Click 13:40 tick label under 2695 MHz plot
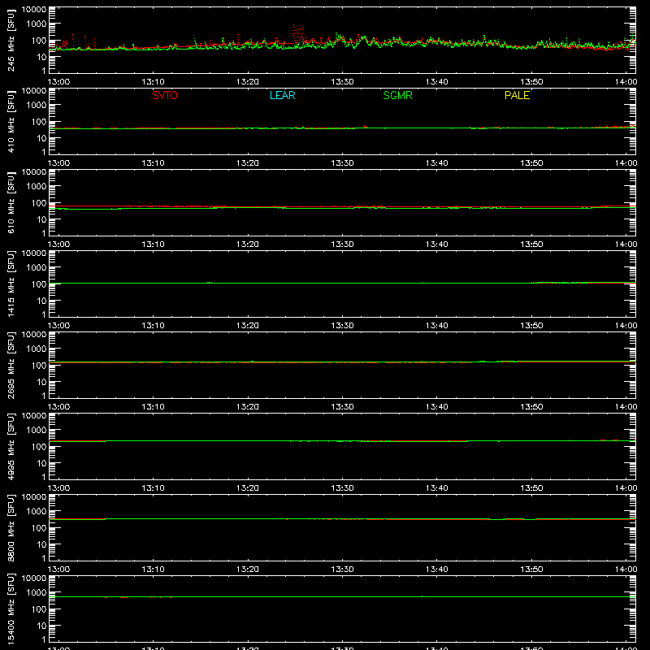The width and height of the screenshot is (650, 650). tap(437, 407)
